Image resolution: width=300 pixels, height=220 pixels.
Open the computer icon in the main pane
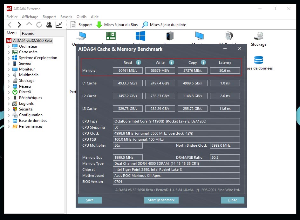tap(81, 36)
